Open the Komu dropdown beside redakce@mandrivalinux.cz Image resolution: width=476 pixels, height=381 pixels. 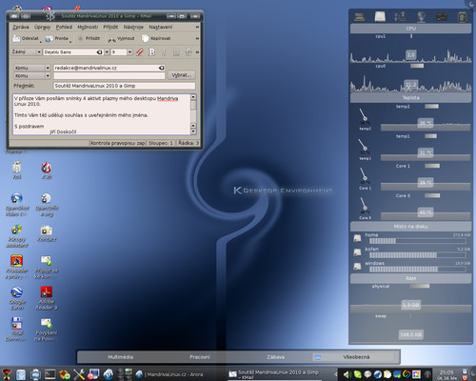click(x=32, y=68)
